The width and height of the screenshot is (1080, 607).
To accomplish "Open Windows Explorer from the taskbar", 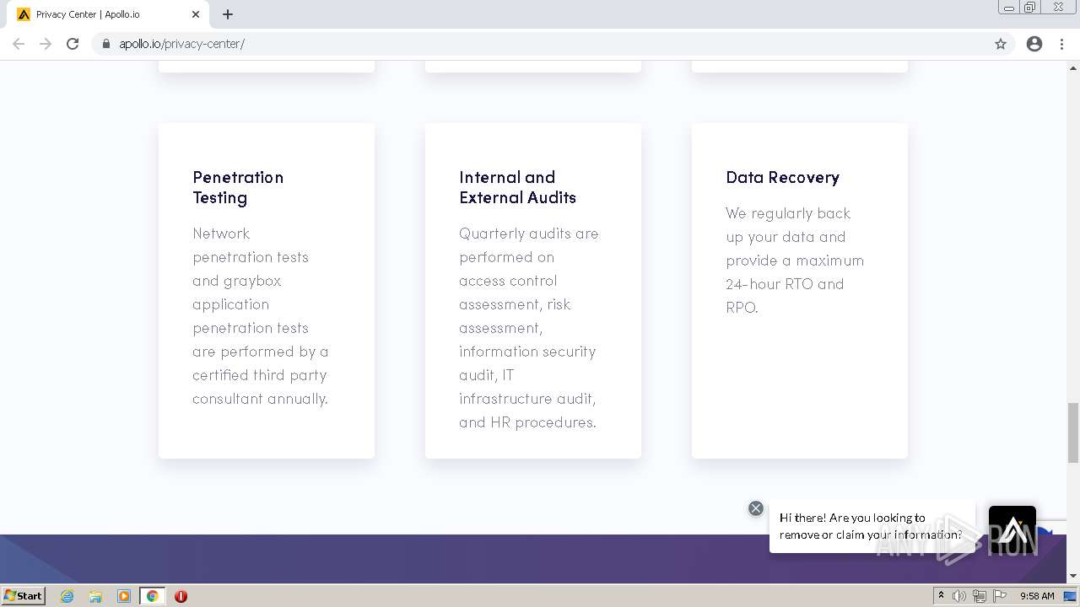I will pyautogui.click(x=95, y=596).
